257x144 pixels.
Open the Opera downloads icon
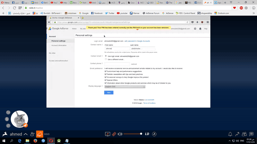pyautogui.click(x=253, y=8)
